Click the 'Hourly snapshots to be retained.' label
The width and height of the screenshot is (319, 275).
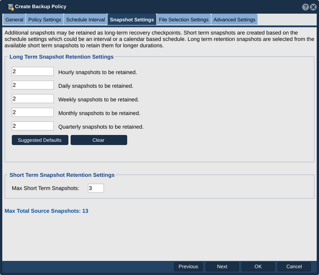click(97, 72)
